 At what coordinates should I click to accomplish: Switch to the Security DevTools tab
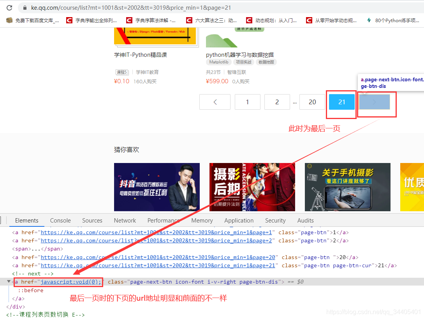tap(275, 221)
